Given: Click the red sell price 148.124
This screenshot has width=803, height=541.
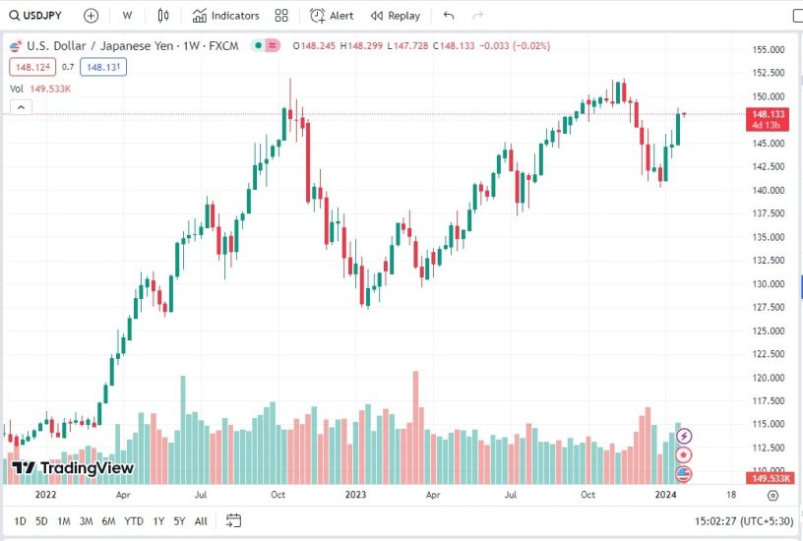Looking at the screenshot, I should coord(31,67).
